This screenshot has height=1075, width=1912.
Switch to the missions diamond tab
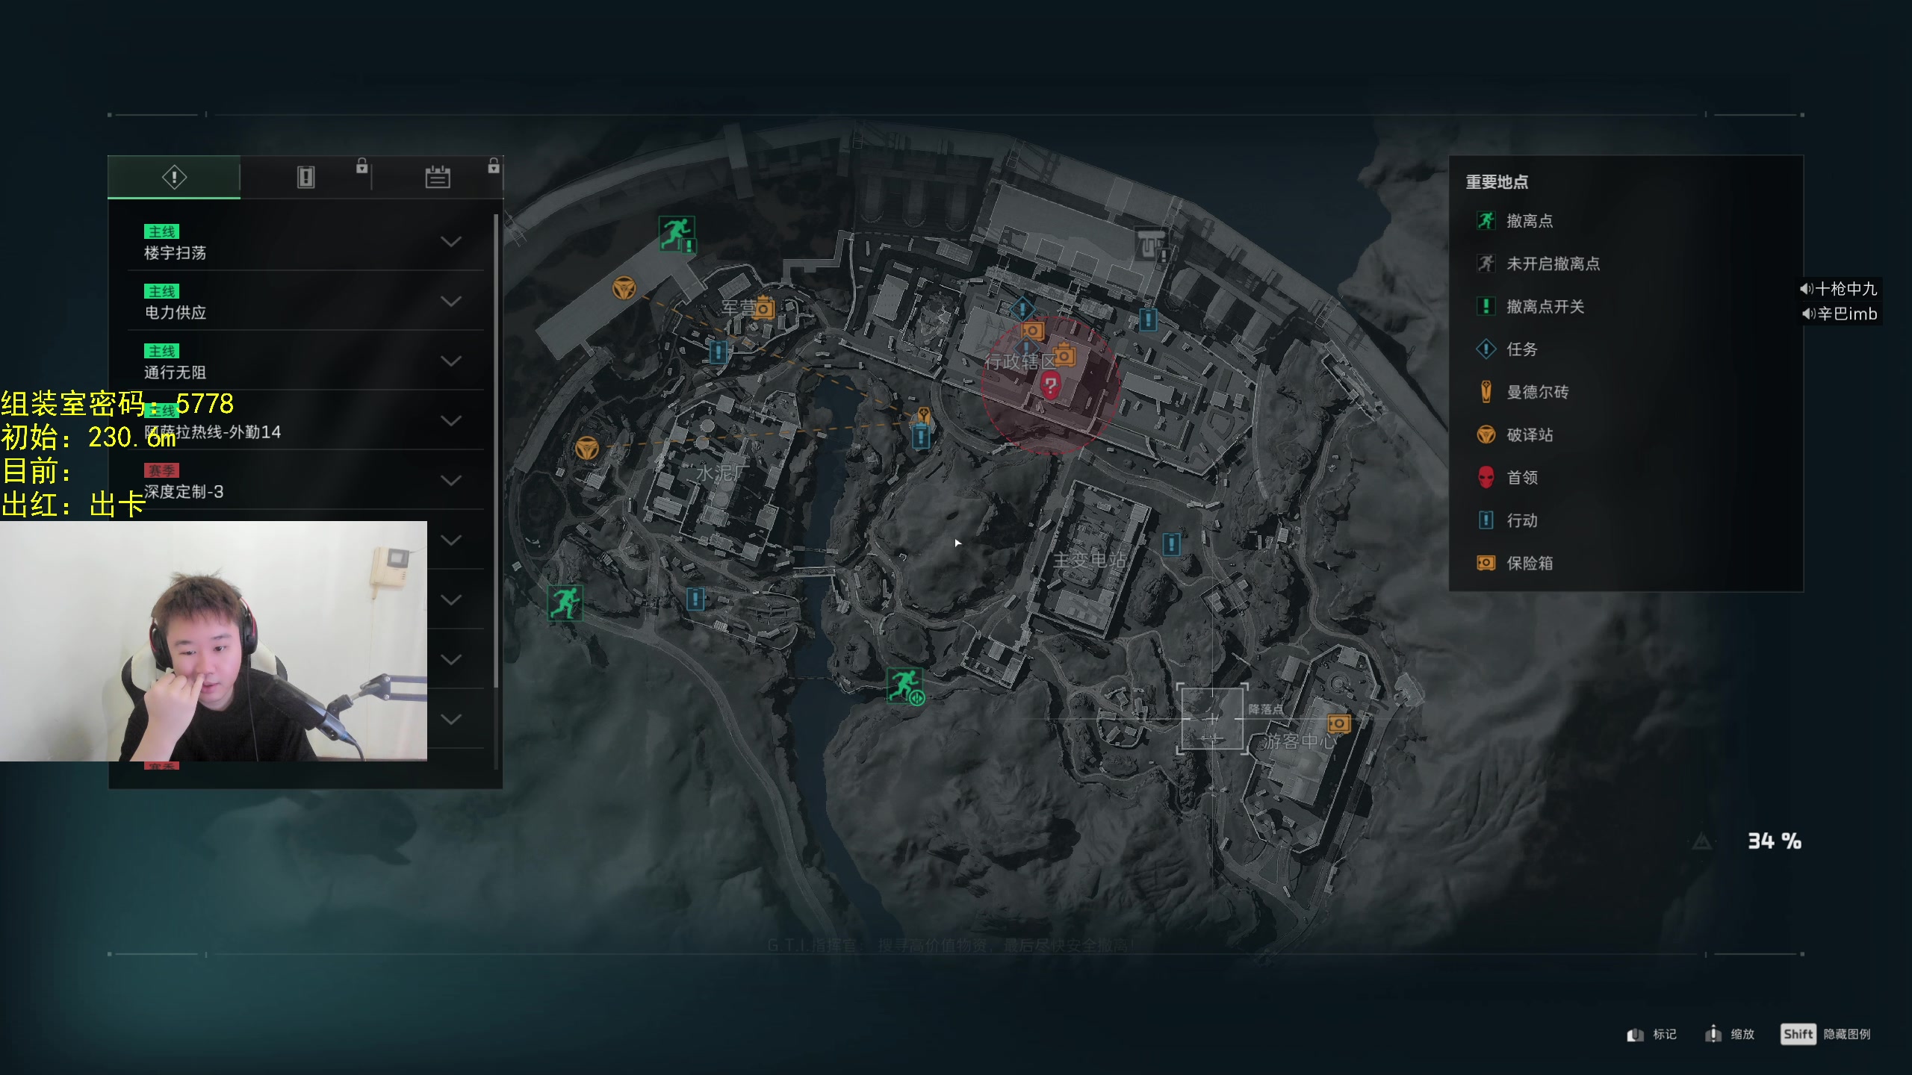[x=174, y=177]
